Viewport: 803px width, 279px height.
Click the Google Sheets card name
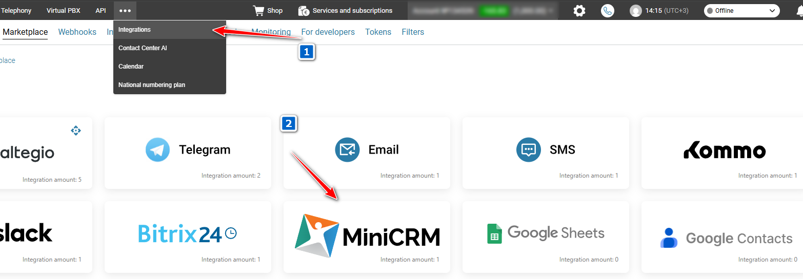pyautogui.click(x=556, y=233)
